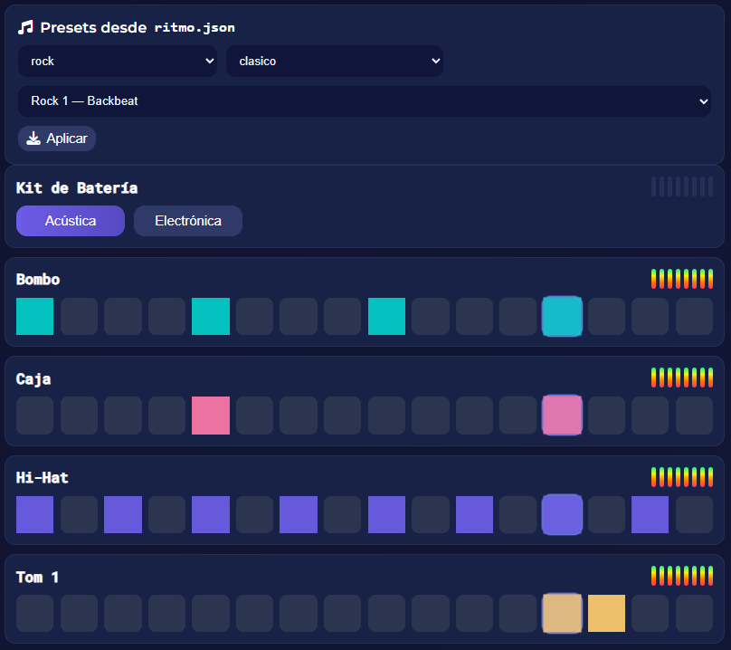The height and width of the screenshot is (650, 731).
Task: Click the Caja level meter icon
Action: 682,378
